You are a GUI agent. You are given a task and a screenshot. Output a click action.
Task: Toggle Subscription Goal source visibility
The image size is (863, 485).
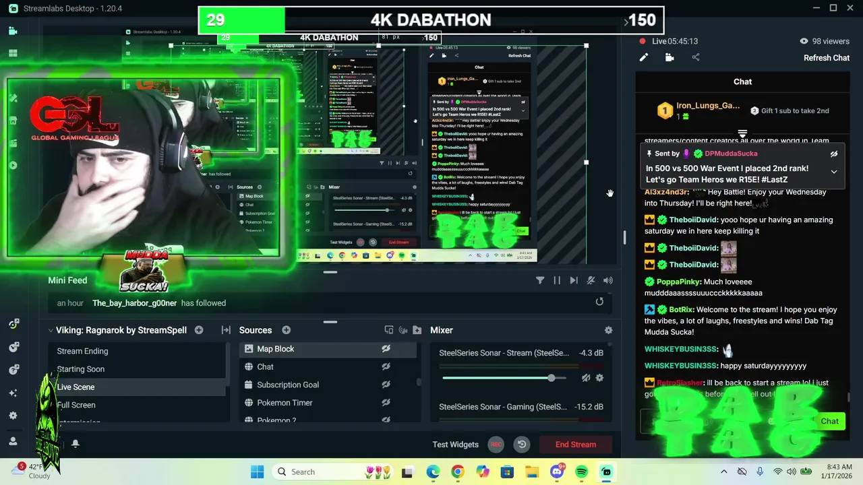(386, 385)
